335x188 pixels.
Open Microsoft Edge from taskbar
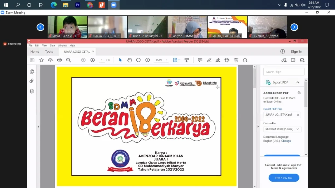click(53, 5)
